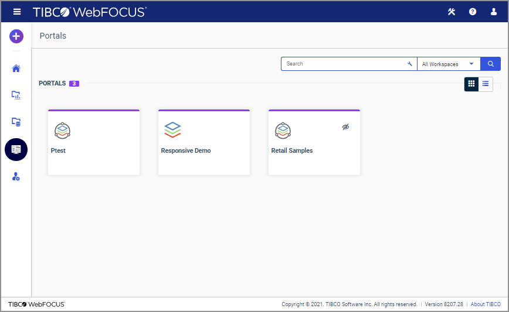Click the search options wrench icon
Image resolution: width=509 pixels, height=312 pixels.
click(410, 64)
